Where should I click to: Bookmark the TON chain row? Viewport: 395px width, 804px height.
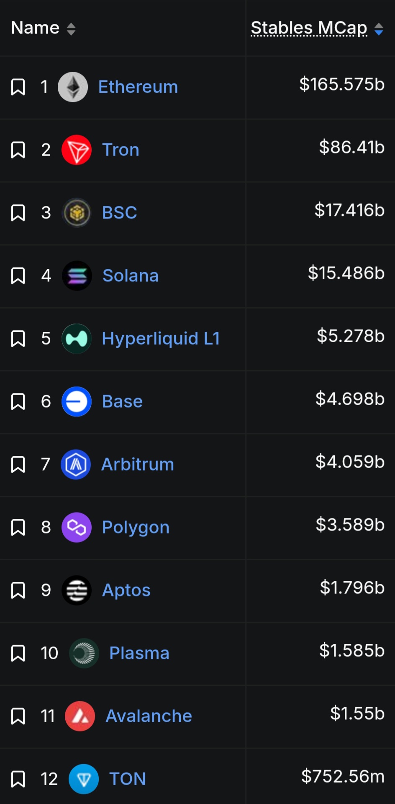[x=18, y=779]
